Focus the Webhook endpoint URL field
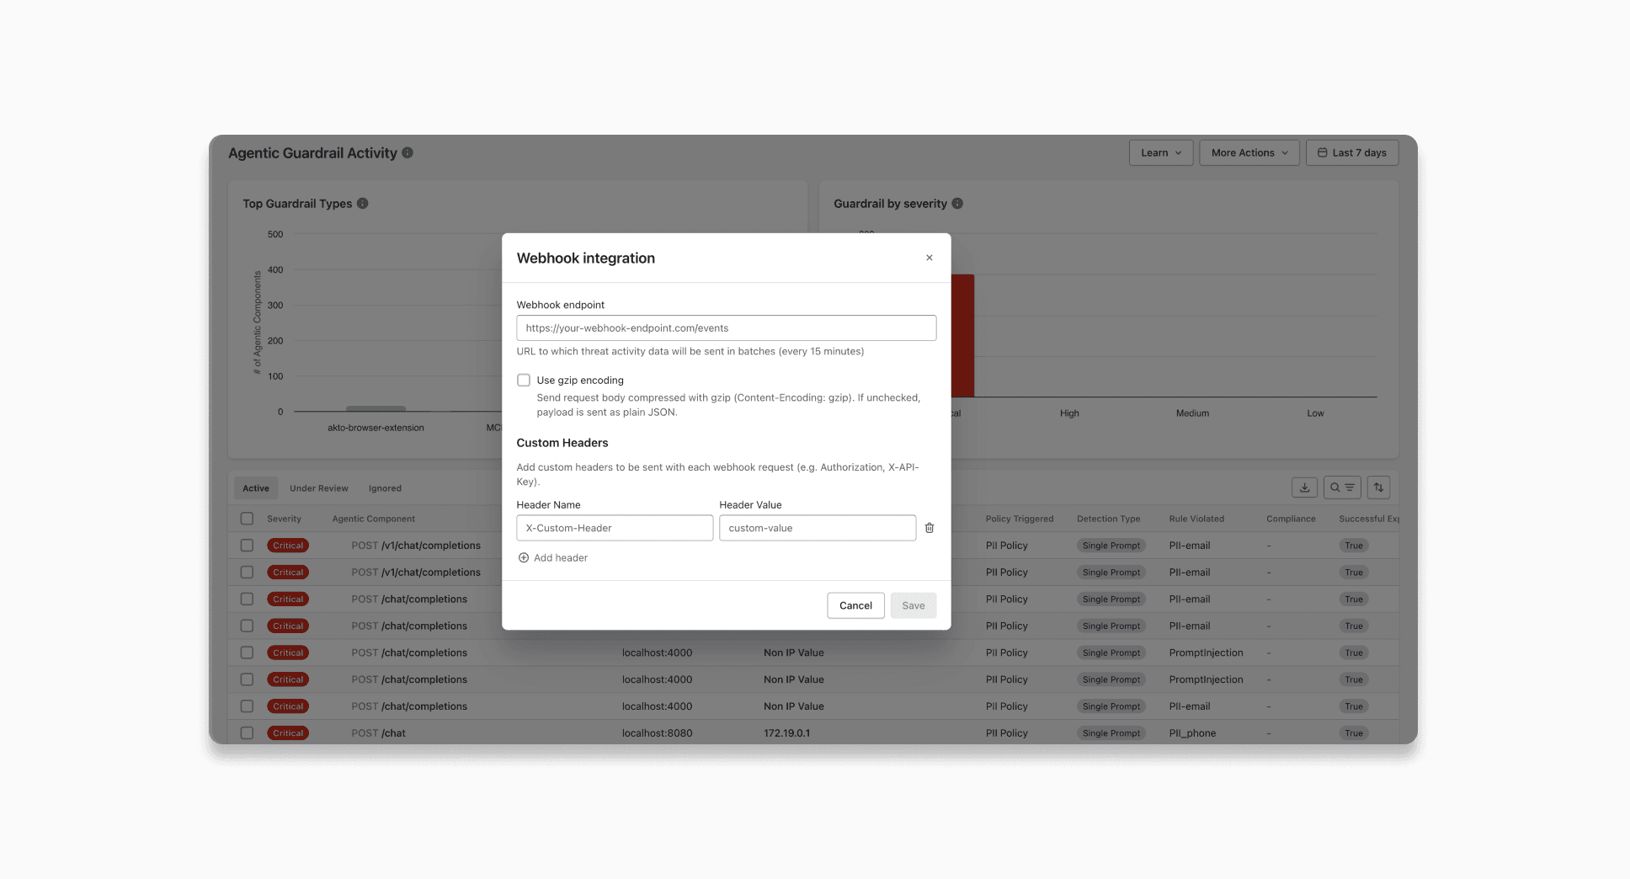 tap(726, 328)
